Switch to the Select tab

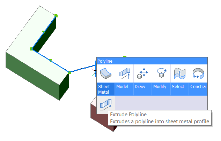click(178, 87)
